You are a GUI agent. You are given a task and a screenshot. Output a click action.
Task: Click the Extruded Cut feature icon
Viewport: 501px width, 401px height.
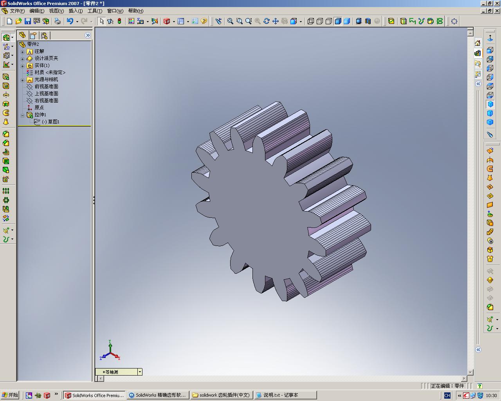click(x=6, y=86)
